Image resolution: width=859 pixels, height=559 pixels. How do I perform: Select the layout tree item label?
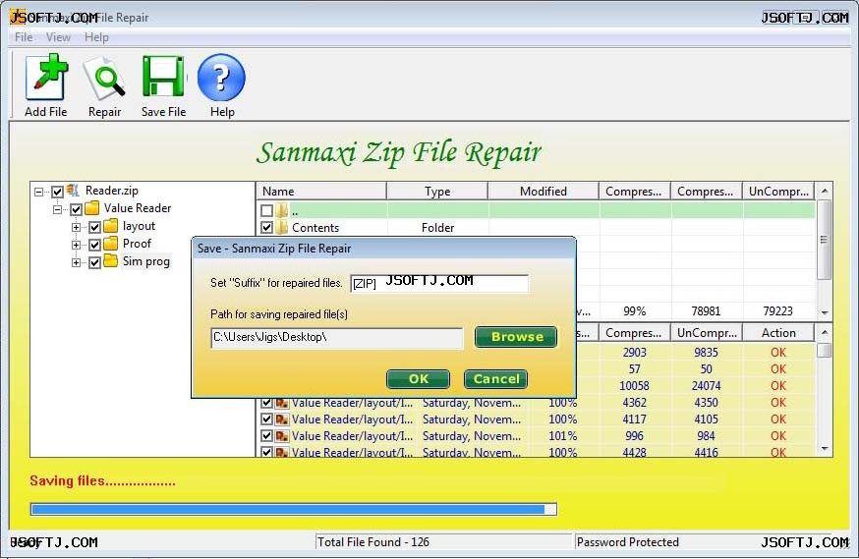139,226
